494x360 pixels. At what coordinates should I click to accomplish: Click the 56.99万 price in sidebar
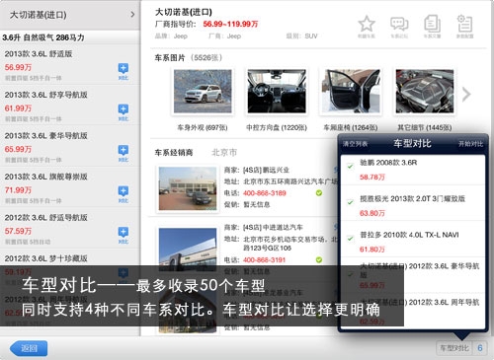tap(18, 67)
